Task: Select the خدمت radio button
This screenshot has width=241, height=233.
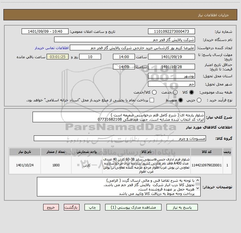Action: pyautogui.click(x=175, y=92)
